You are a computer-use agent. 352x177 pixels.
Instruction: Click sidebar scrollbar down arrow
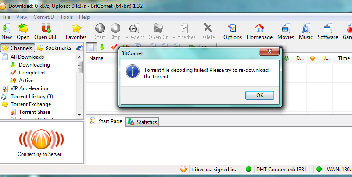pyautogui.click(x=79, y=115)
